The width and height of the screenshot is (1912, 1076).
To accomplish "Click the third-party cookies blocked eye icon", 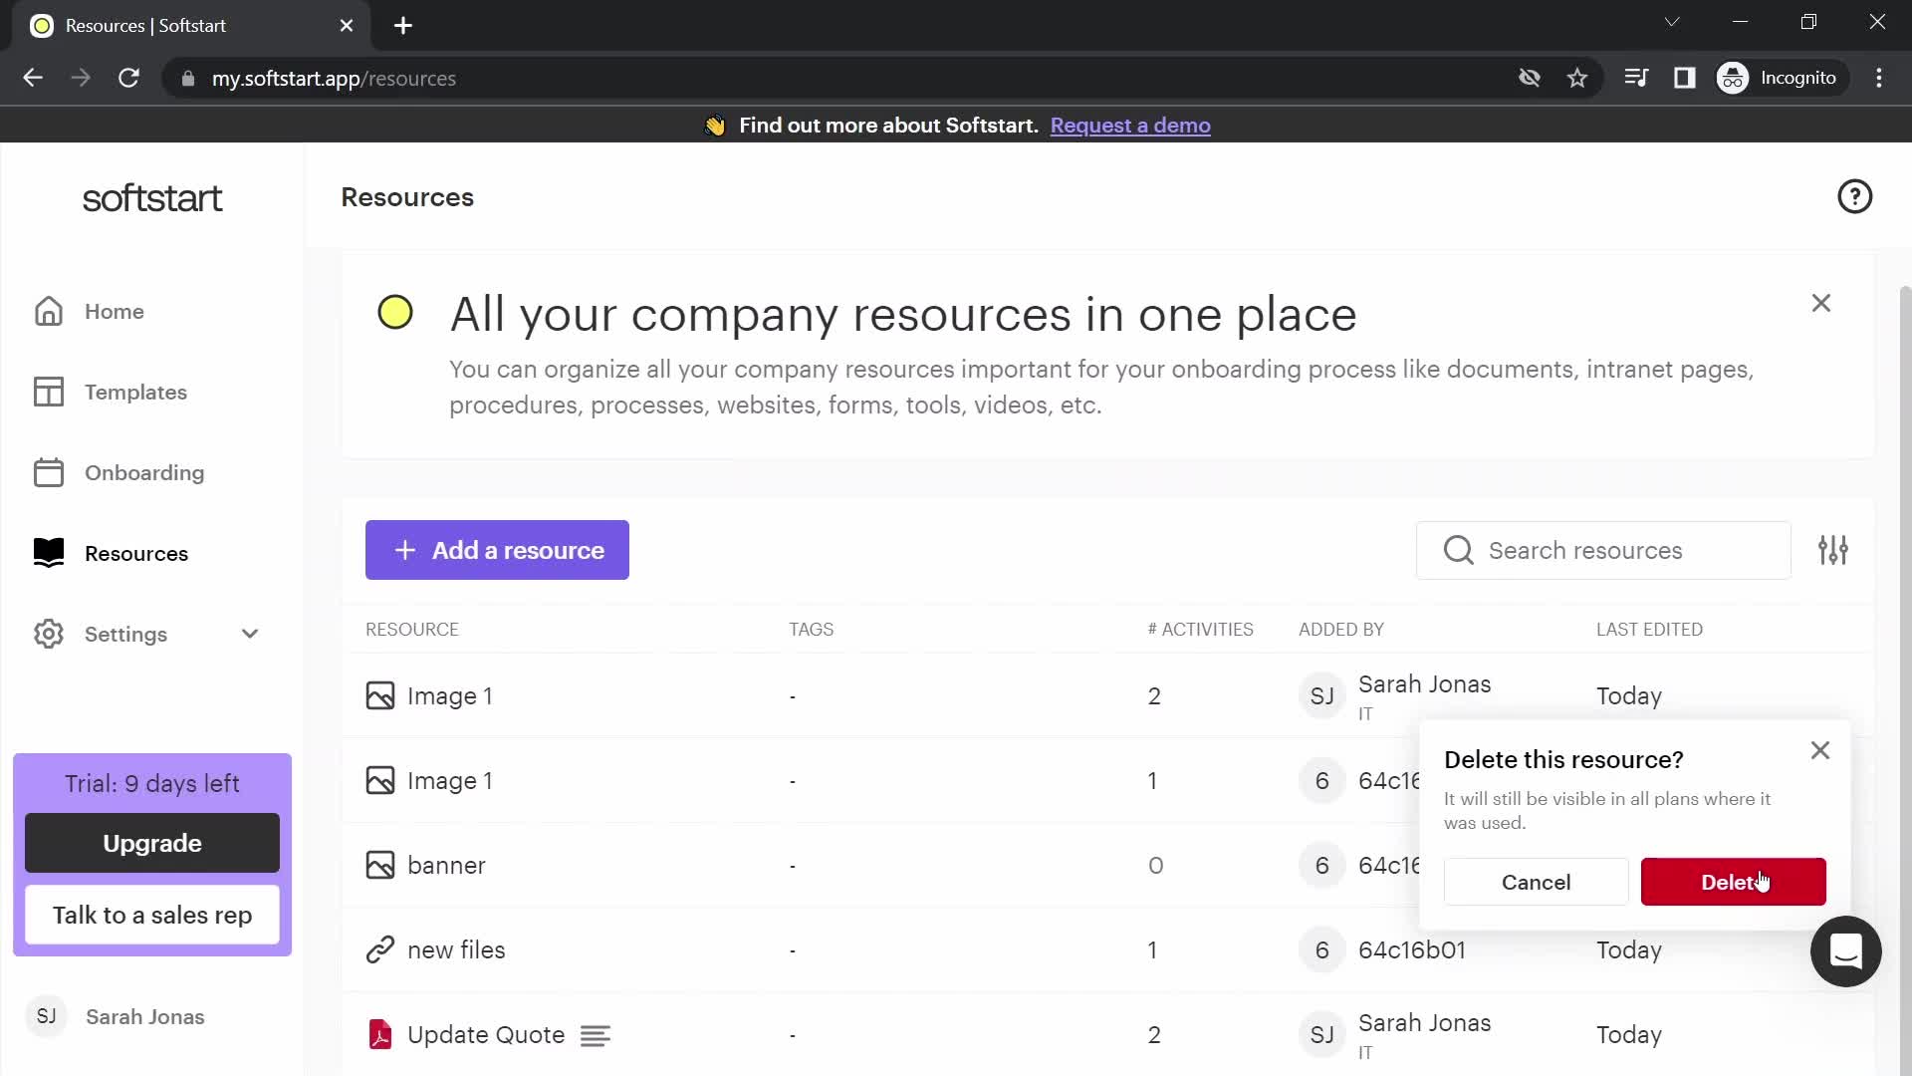I will pos(1529,78).
